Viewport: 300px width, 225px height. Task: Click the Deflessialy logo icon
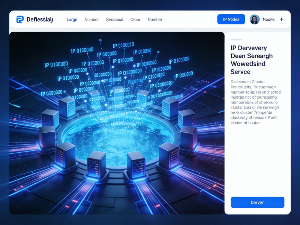pos(20,19)
